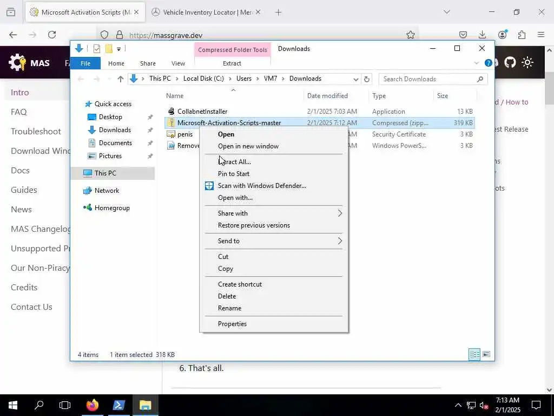Click Explorer help question mark icon
This screenshot has height=416, width=554.
[x=489, y=63]
